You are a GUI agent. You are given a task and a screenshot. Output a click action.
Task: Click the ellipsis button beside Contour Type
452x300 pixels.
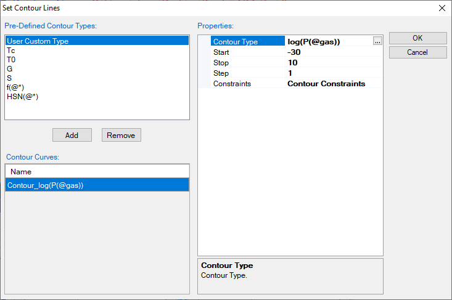tap(377, 41)
